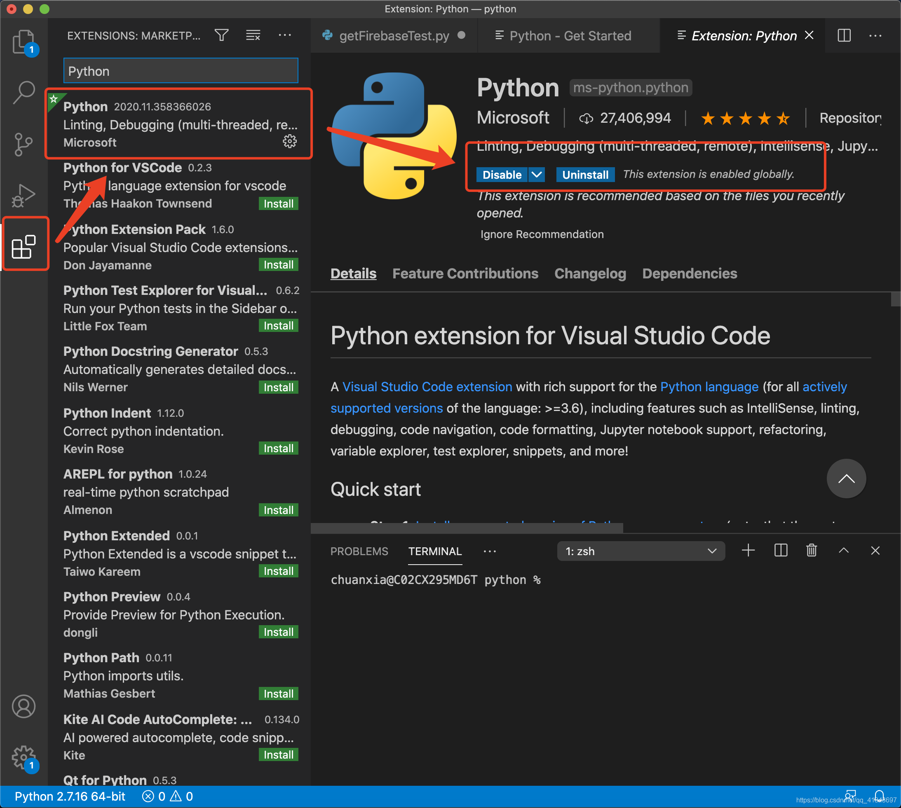Click feedback icon in status bar
The height and width of the screenshot is (808, 901).
tap(850, 796)
